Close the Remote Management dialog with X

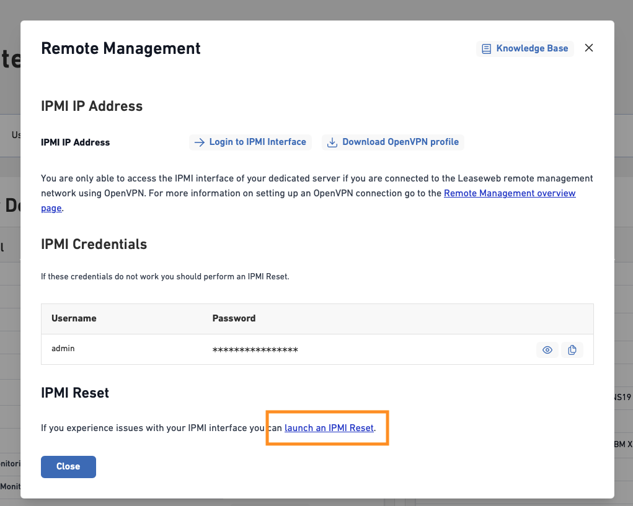(589, 48)
